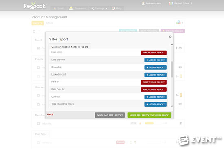Remove Date Paid for from report
Screen dimensions: 224x149
[154, 89]
